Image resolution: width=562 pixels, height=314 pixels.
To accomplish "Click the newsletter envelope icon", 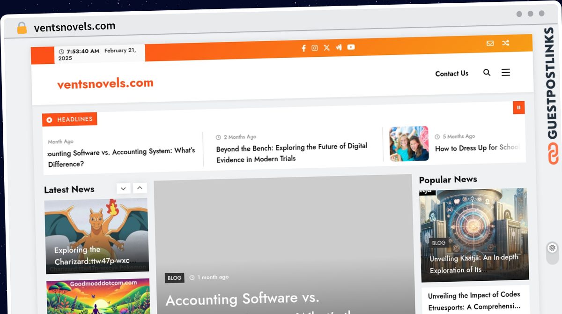I will (490, 43).
